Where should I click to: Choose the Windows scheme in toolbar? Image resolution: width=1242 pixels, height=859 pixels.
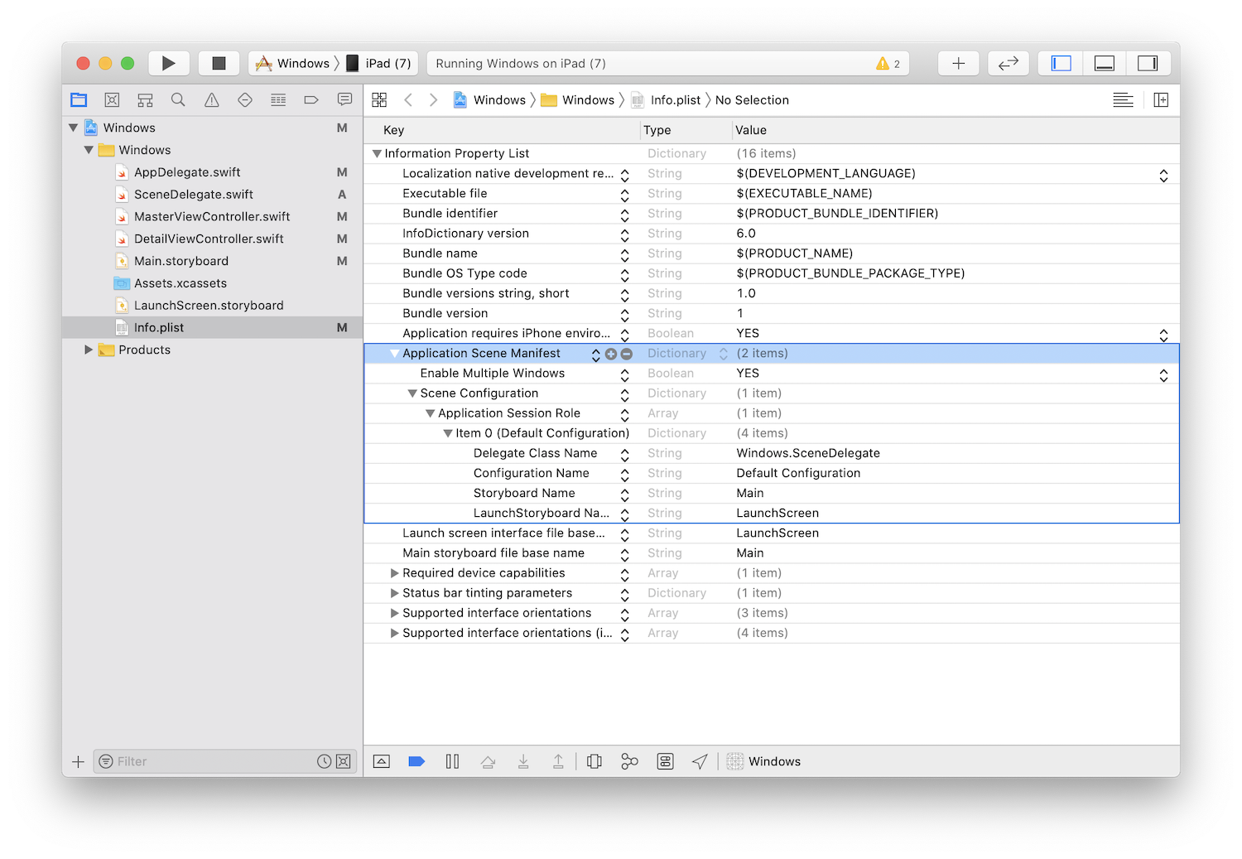coord(292,63)
